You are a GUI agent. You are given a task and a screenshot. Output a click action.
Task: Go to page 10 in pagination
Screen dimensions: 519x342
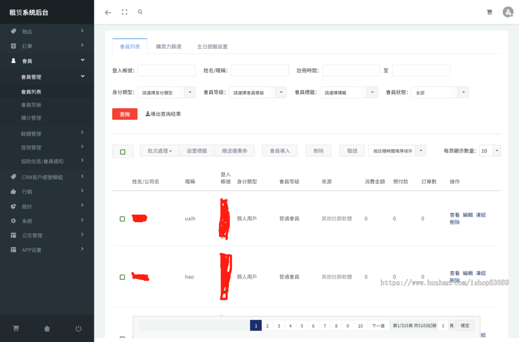[x=360, y=326]
